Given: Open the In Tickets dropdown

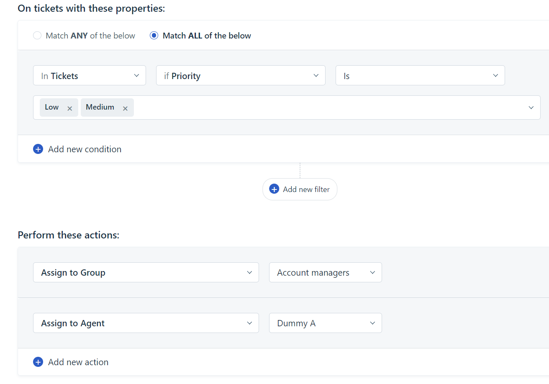Looking at the screenshot, I should tap(90, 76).
